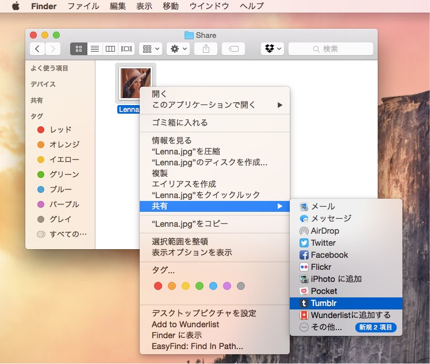This screenshot has width=430, height=364.
Task: Choose 表示オプションを表示
Action: (214, 253)
